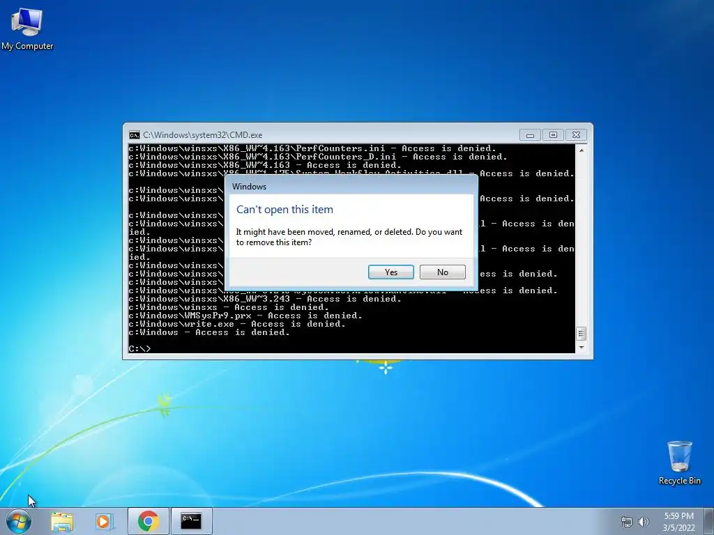Open the Recycle Bin desktop icon
This screenshot has width=714, height=535.
pyautogui.click(x=679, y=463)
